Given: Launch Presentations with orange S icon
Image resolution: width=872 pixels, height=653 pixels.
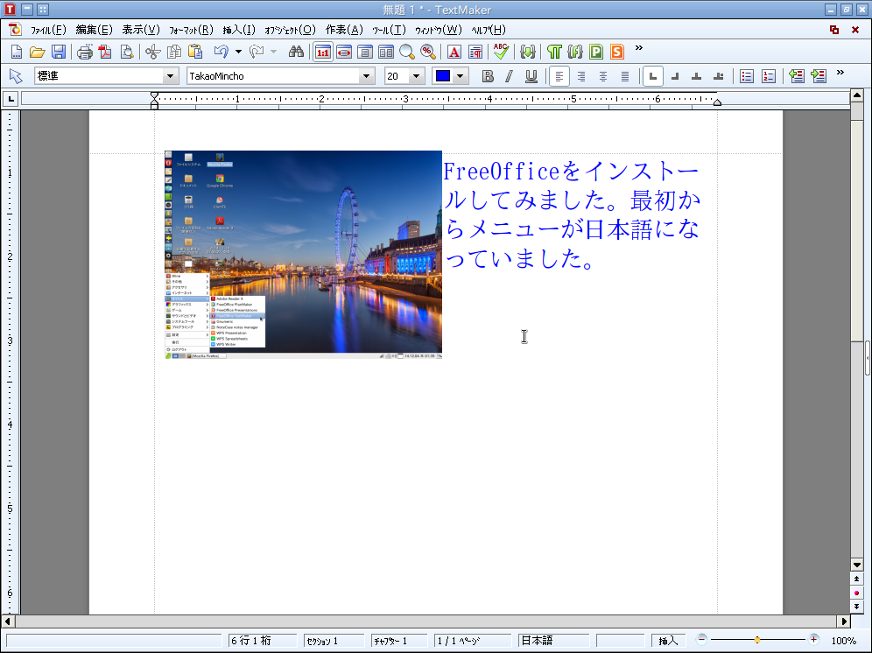Looking at the screenshot, I should tap(617, 53).
